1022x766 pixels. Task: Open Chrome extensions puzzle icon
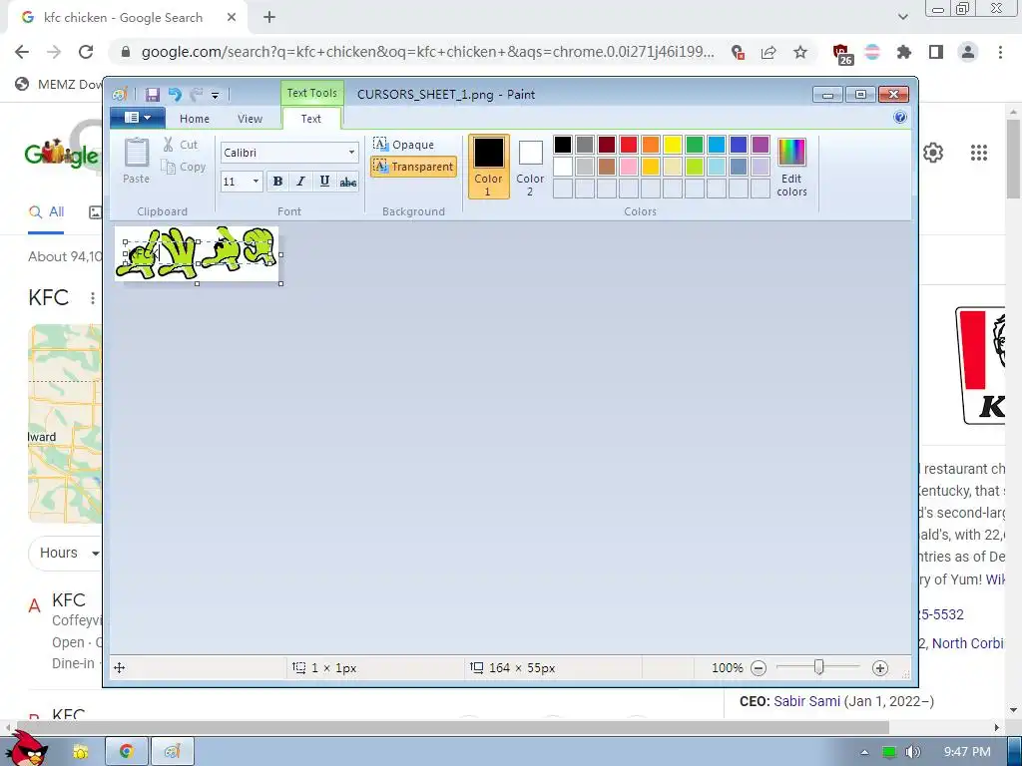(904, 52)
